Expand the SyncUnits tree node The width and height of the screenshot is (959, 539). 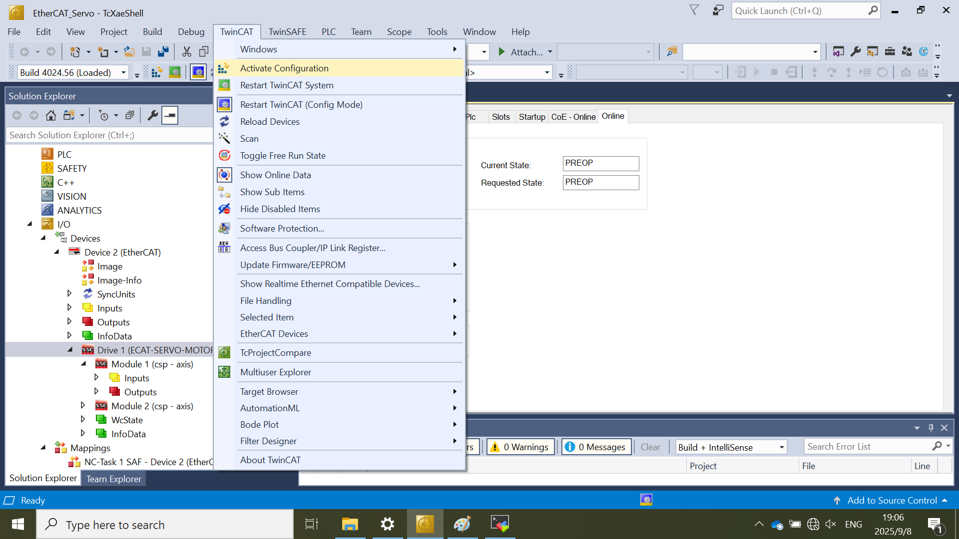tap(69, 293)
